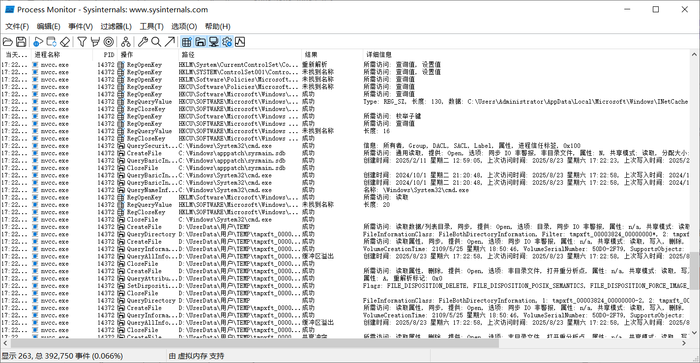Open the 工具(T) menu
Screen dimensions: 700x363
pyautogui.click(x=151, y=27)
